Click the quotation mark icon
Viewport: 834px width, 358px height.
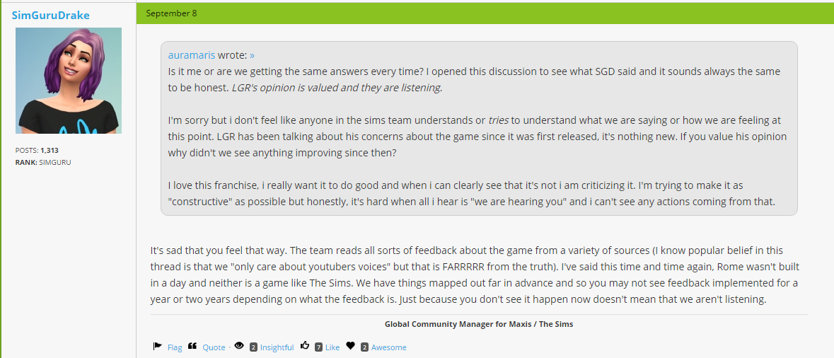pos(192,346)
